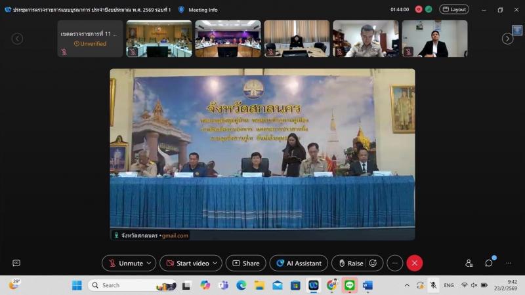Show next participants in the filmstrip
Viewport: 525px width, 295px height.
[507, 39]
